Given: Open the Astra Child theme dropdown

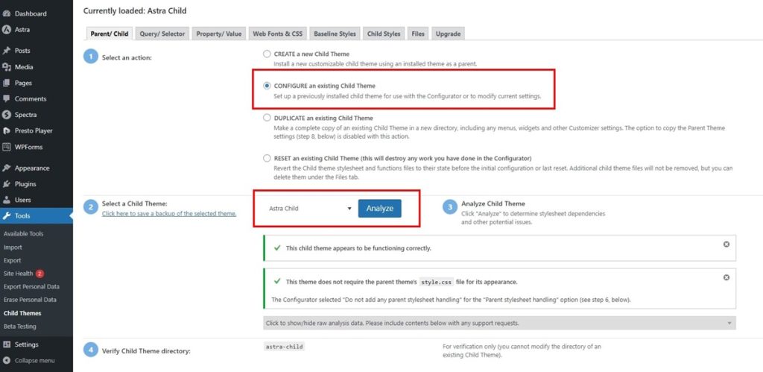Looking at the screenshot, I should point(309,209).
